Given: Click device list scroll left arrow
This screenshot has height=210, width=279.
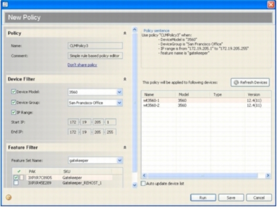Looking at the screenshot, I should (144, 175).
